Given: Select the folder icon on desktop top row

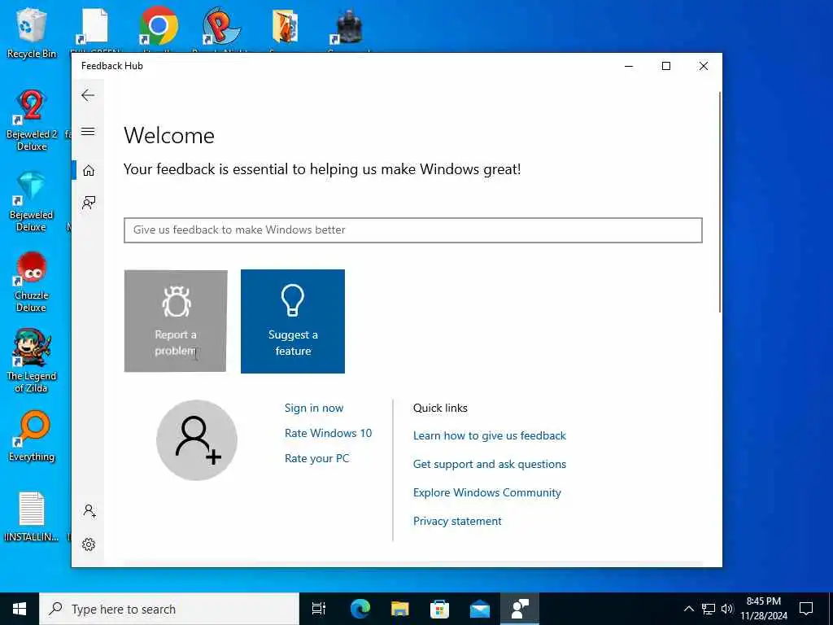Looking at the screenshot, I should (286, 27).
